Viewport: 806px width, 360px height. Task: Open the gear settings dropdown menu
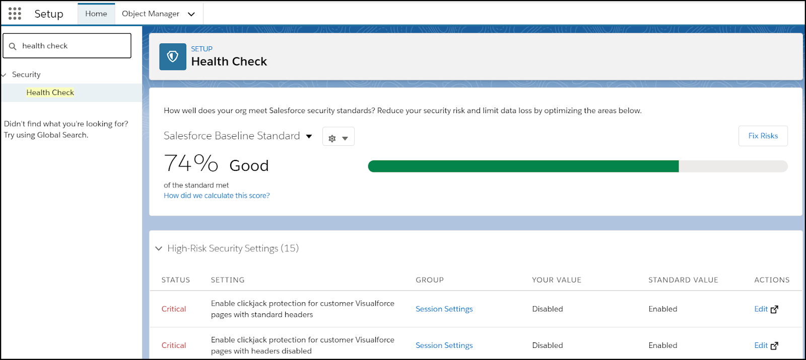(x=339, y=137)
